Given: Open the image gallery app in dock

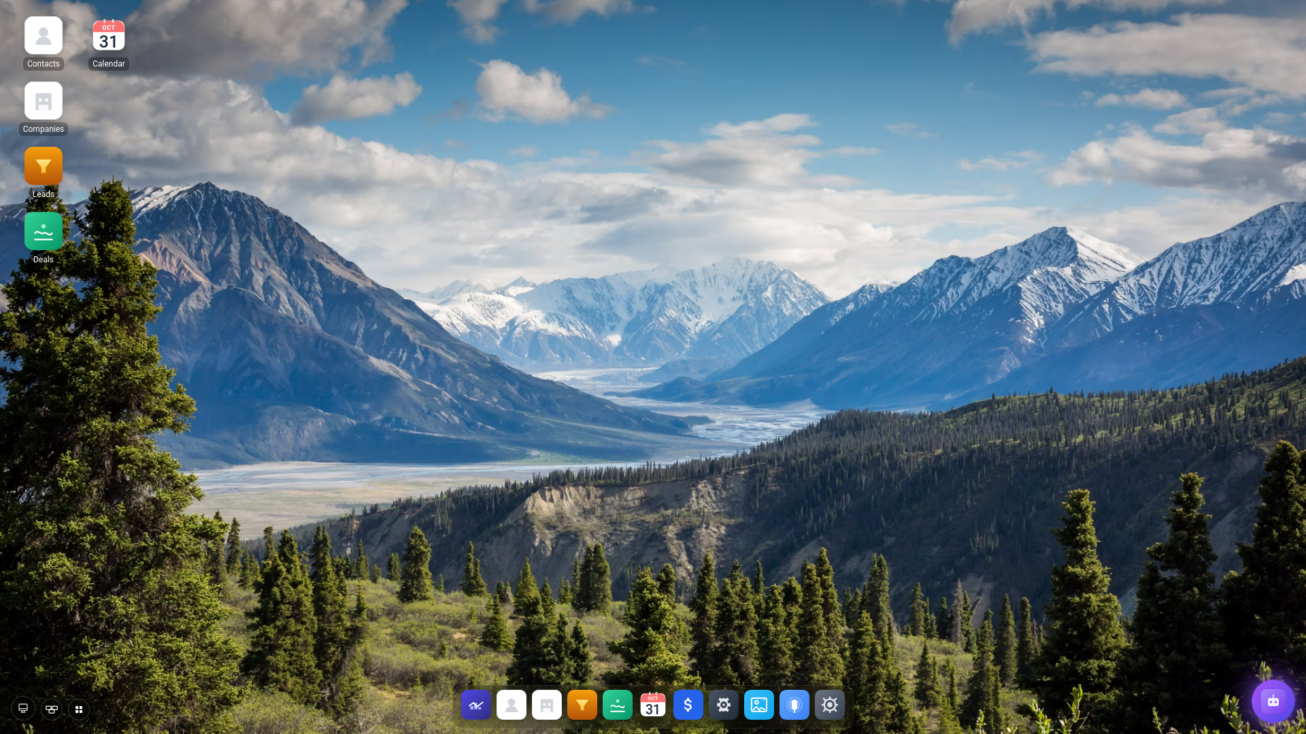Looking at the screenshot, I should [x=759, y=705].
